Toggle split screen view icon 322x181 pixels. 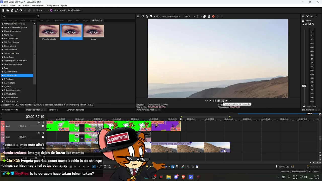[151, 16]
